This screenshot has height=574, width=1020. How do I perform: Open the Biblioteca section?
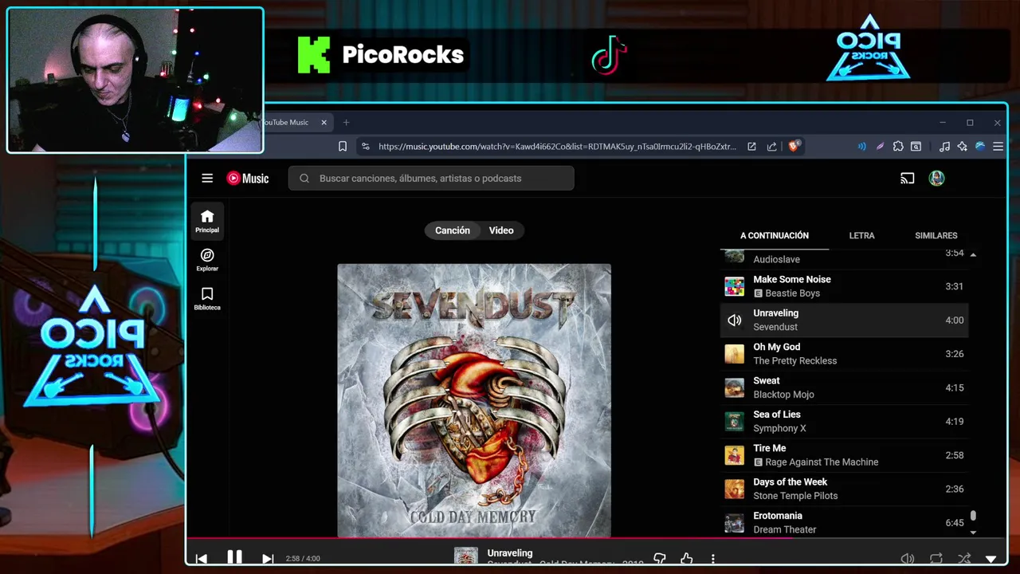pyautogui.click(x=207, y=298)
